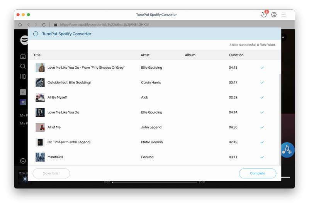Click cover thumbnail for 04:14 Love Me Like You Do

[x=40, y=112]
